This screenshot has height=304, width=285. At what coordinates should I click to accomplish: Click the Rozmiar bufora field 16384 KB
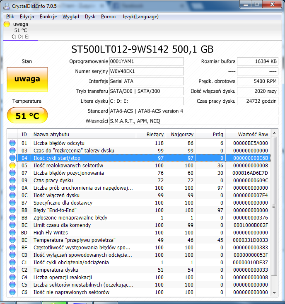click(258, 61)
